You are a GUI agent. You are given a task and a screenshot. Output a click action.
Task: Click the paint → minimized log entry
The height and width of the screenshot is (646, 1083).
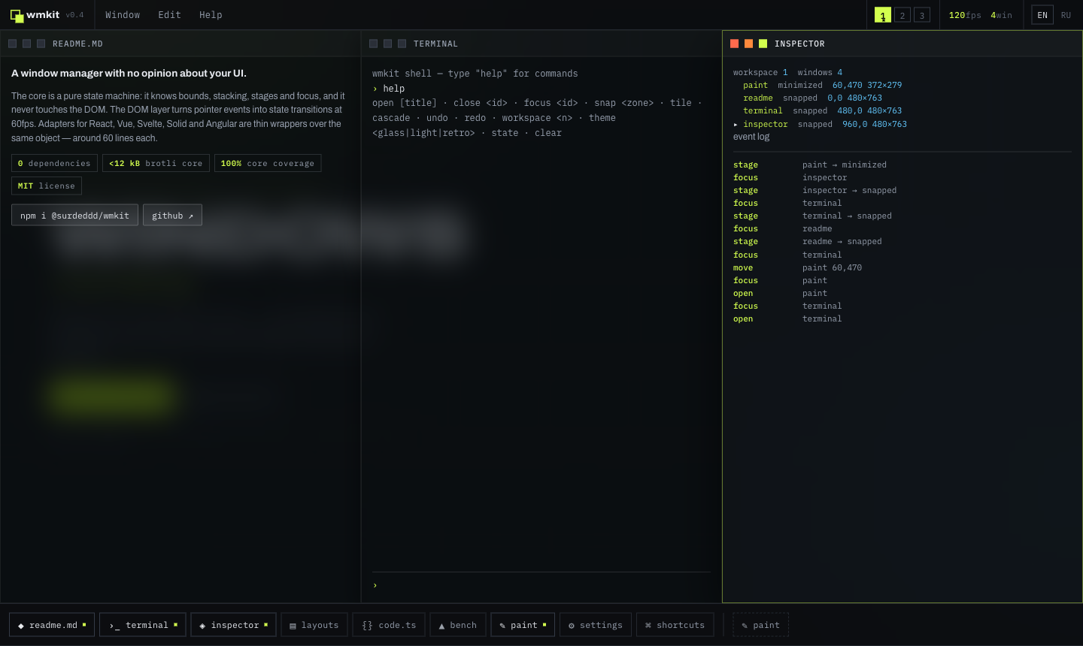pos(902,165)
